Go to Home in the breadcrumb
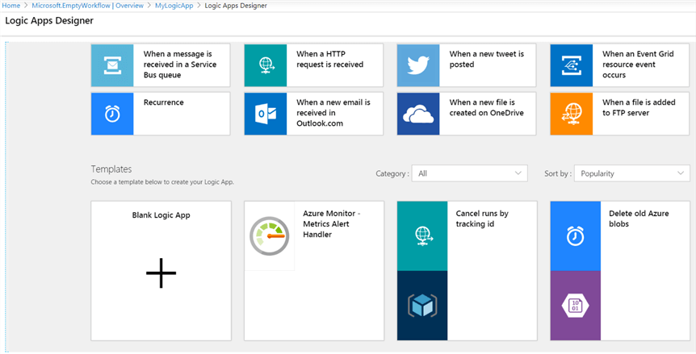The width and height of the screenshot is (696, 354). (x=11, y=6)
